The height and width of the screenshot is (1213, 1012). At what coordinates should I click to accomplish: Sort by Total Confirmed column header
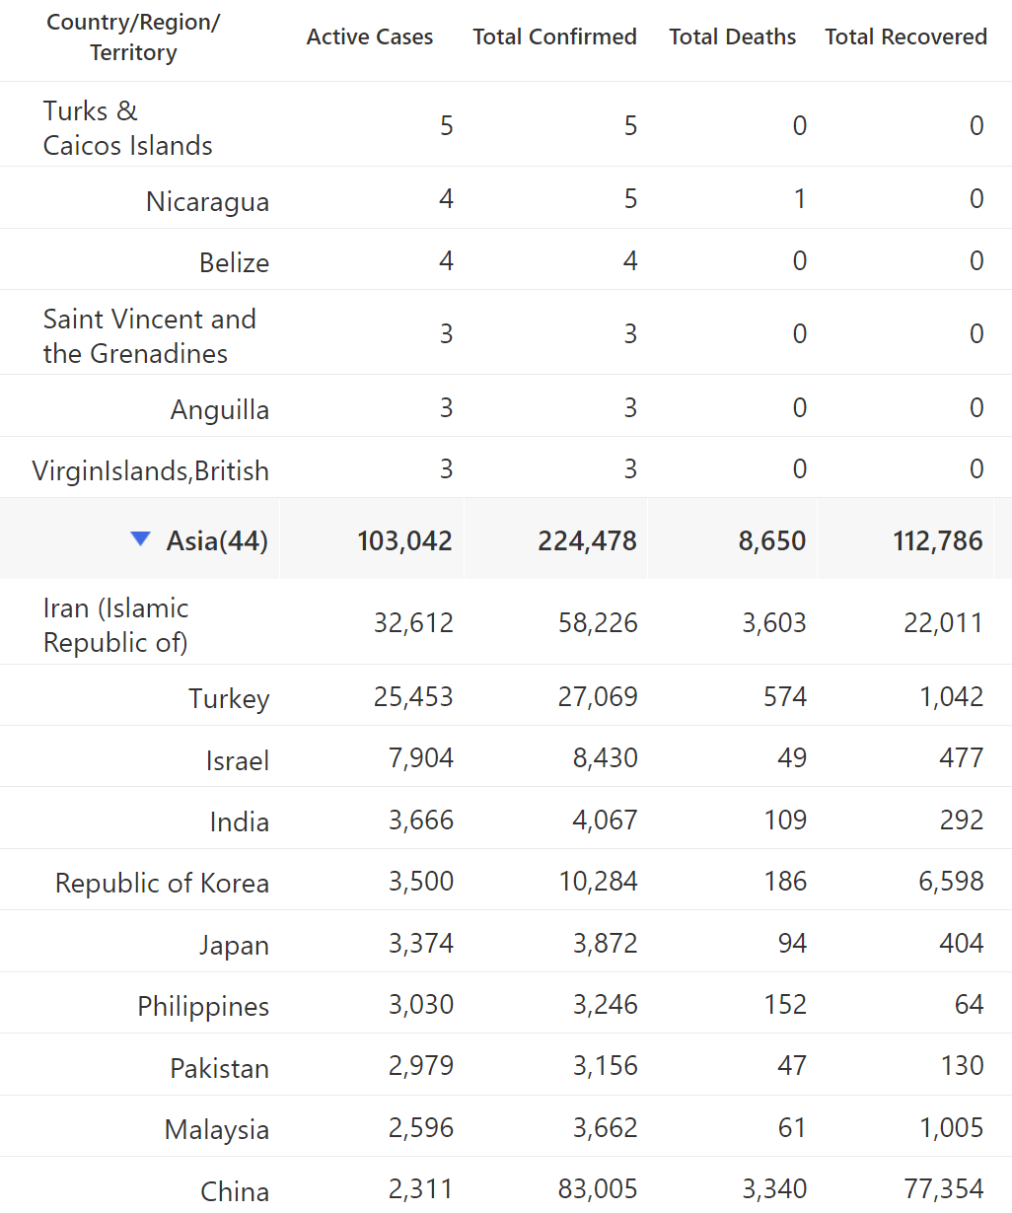[x=555, y=36]
